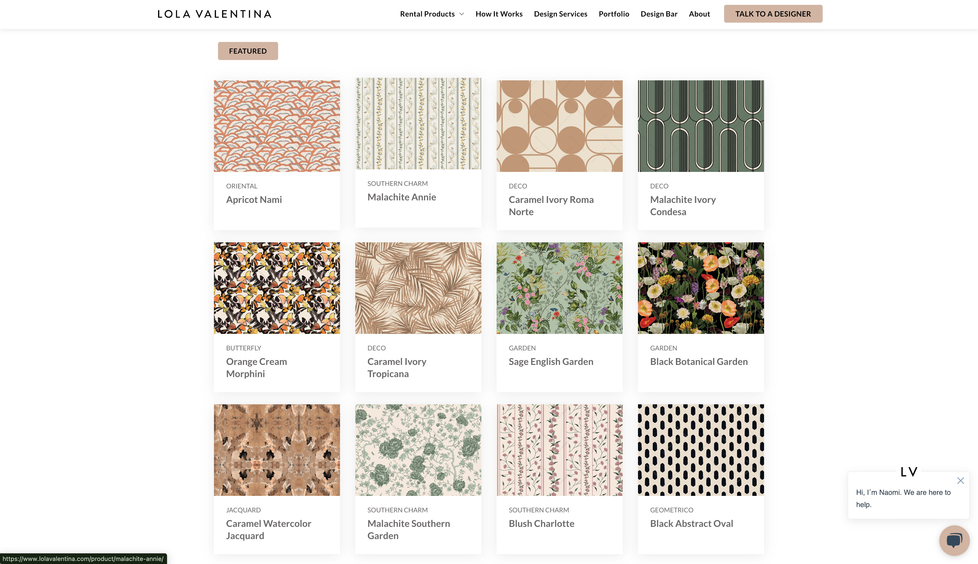
Task: Select Malachite Annie striped floral thumbnail
Action: pyautogui.click(x=418, y=124)
